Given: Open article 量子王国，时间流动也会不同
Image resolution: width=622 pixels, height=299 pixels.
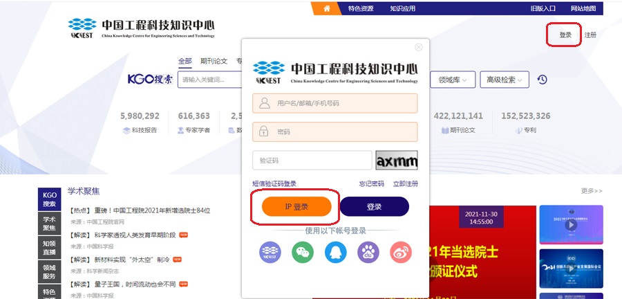Looking at the screenshot, I should [x=135, y=284].
